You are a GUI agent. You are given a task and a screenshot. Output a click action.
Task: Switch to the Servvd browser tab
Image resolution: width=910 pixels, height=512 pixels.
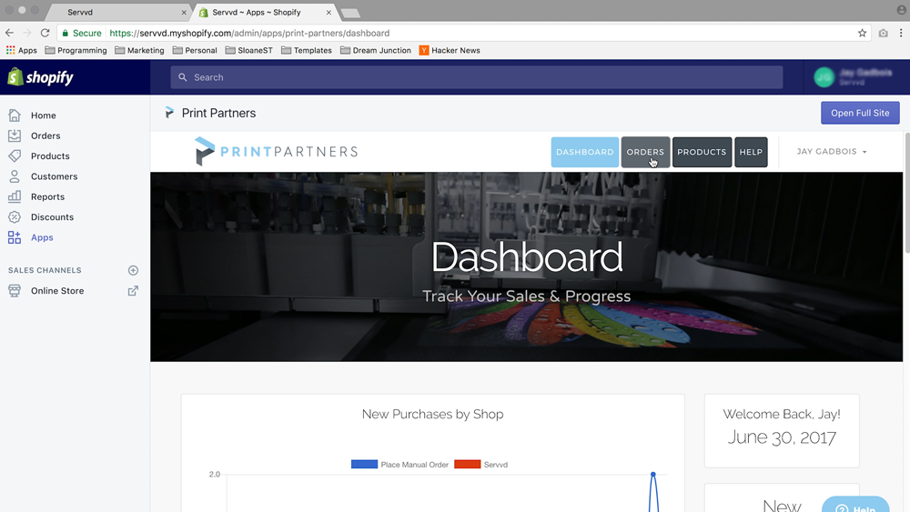point(119,12)
